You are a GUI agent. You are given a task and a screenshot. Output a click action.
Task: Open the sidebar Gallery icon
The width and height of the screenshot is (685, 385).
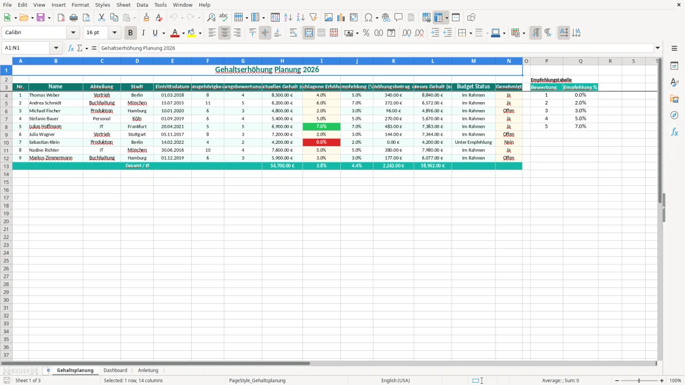(x=674, y=99)
